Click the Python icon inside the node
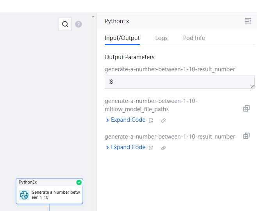The height and width of the screenshot is (211, 257). click(24, 195)
